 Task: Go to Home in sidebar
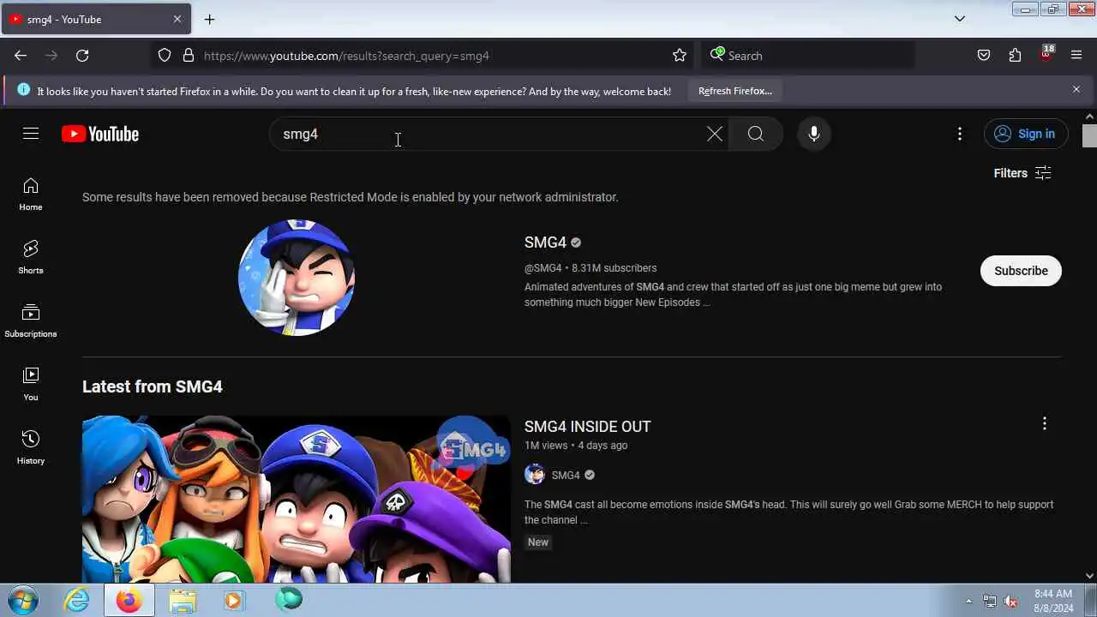point(31,195)
